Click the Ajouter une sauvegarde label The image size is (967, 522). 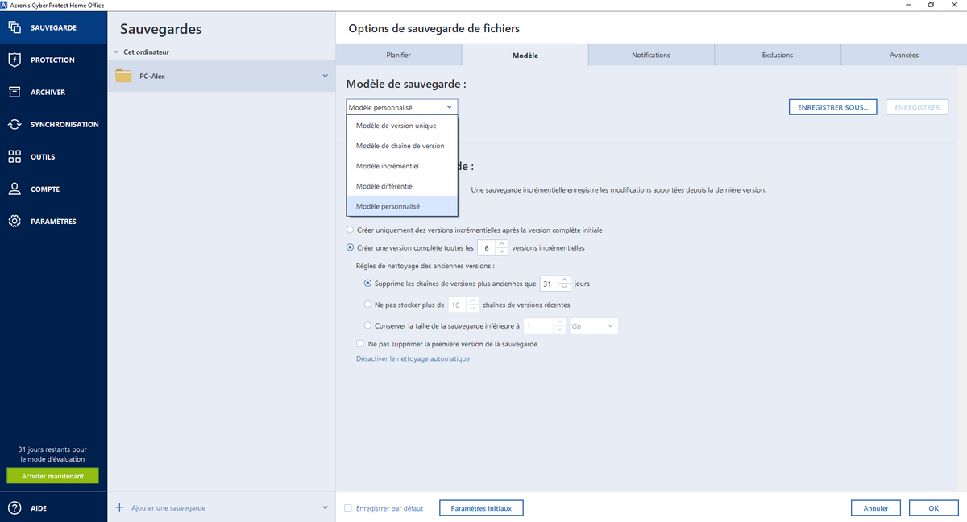(168, 508)
